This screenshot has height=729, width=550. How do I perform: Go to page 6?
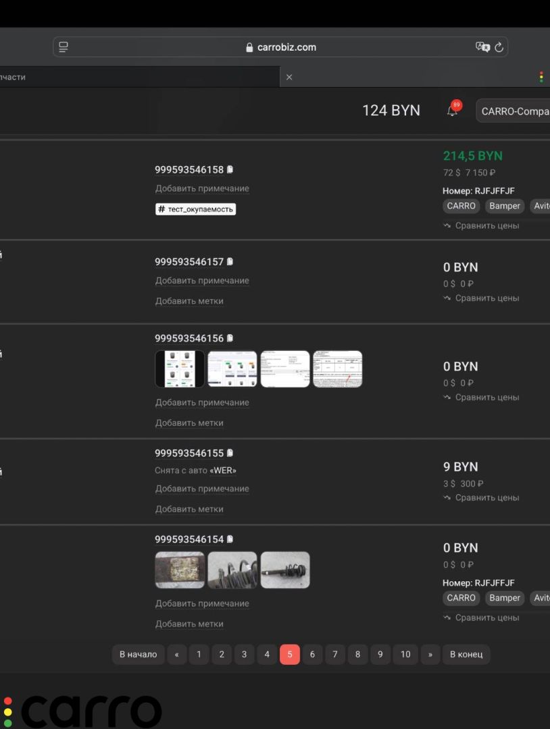tap(312, 655)
